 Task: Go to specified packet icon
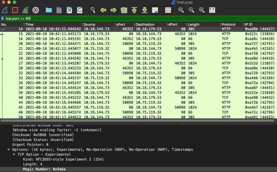(124, 10)
